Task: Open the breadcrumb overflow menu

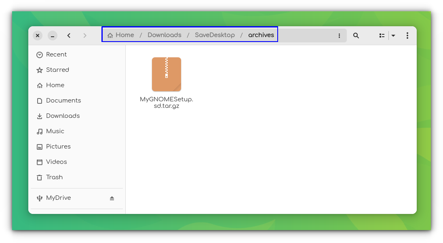Action: pyautogui.click(x=340, y=36)
